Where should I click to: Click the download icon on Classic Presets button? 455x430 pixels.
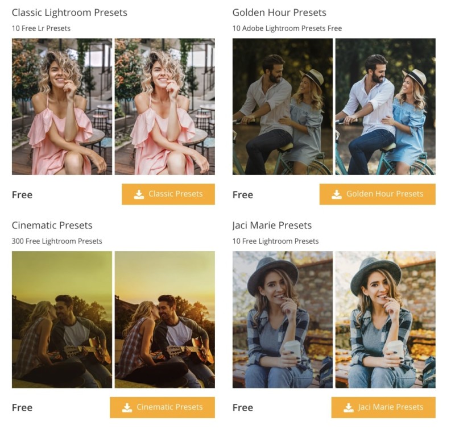click(x=138, y=194)
